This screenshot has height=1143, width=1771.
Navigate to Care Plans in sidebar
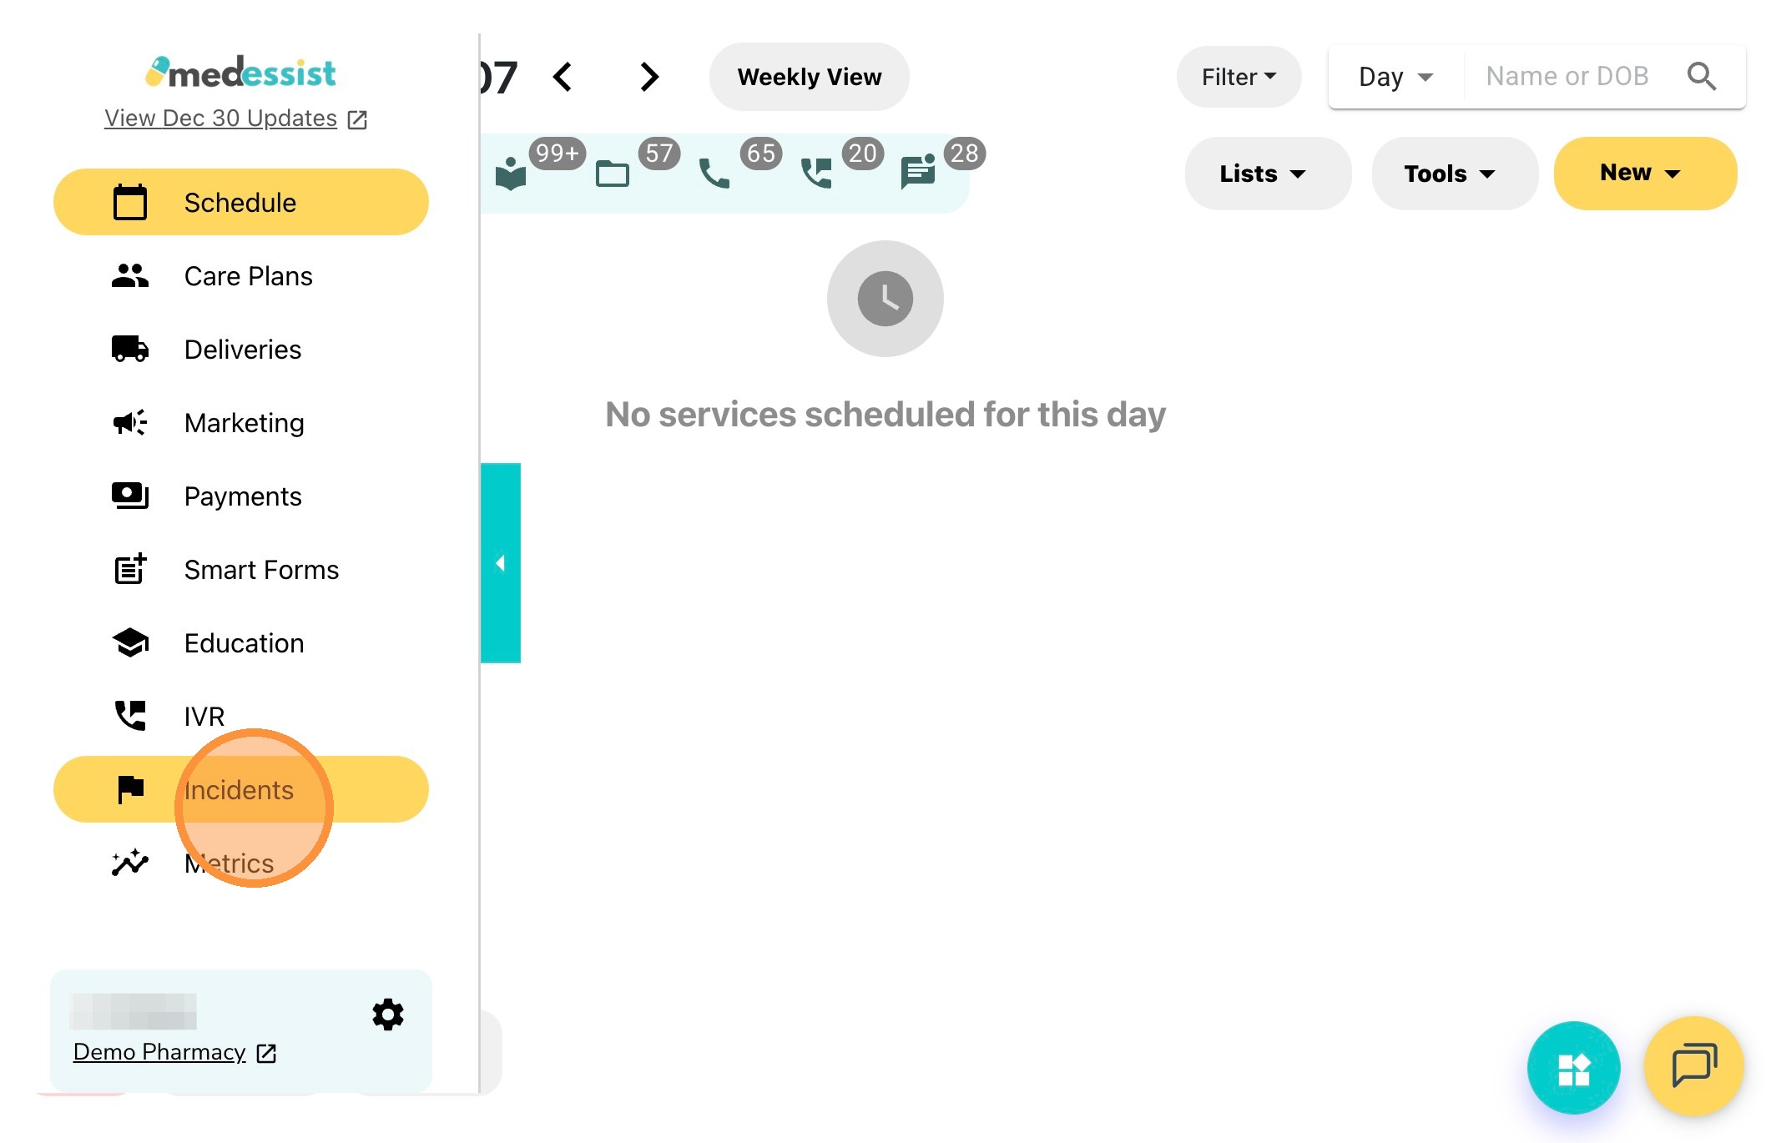(248, 276)
